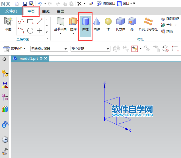This screenshot has height=158, width=181.
Task: Click the 阵列特征 pattern feature button
Action: pyautogui.click(x=170, y=19)
